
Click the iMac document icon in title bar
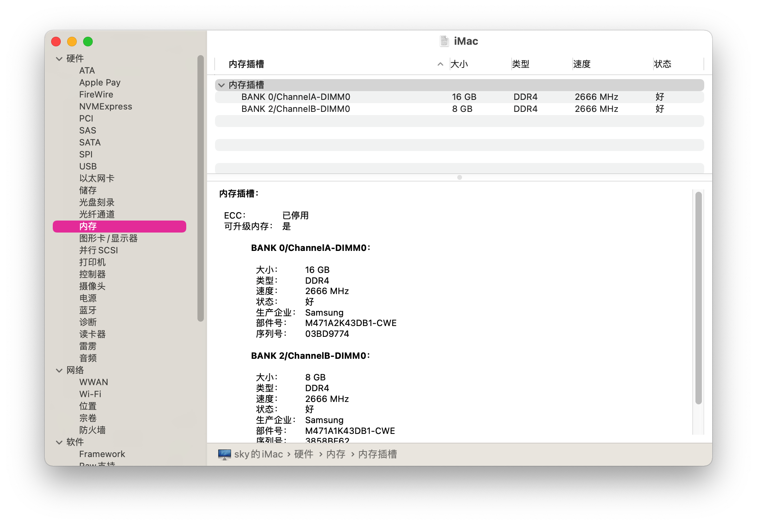[444, 41]
